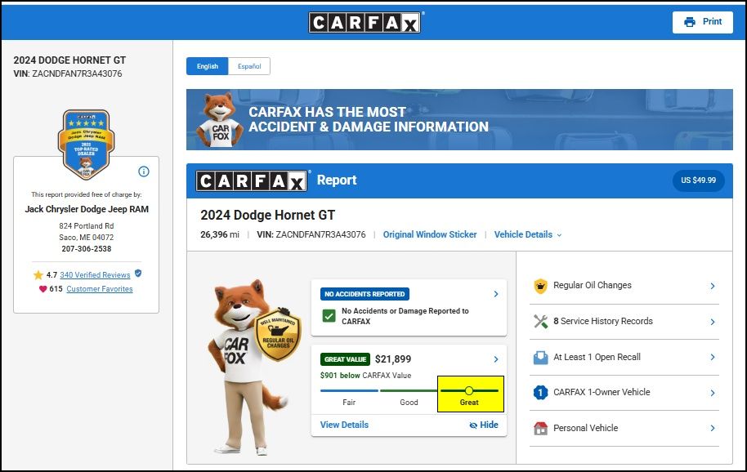
Task: Open Great Value price chevron
Action: tap(496, 359)
